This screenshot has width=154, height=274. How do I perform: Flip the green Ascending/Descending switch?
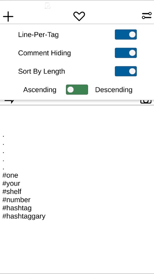tap(77, 90)
